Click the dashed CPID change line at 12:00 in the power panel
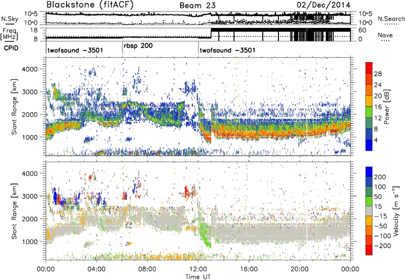 pos(198,107)
